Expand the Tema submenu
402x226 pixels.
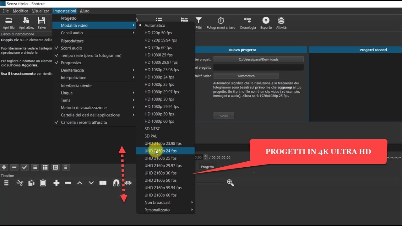tap(94, 100)
